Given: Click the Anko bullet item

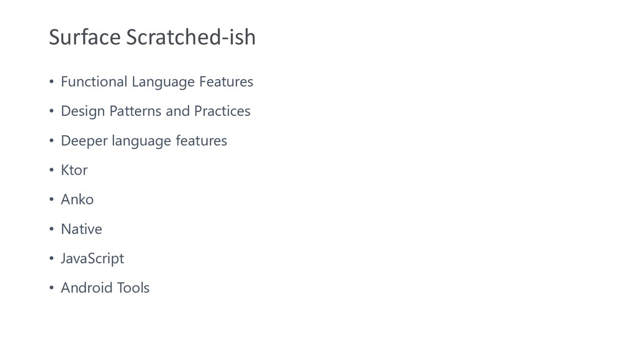Looking at the screenshot, I should [x=77, y=199].
